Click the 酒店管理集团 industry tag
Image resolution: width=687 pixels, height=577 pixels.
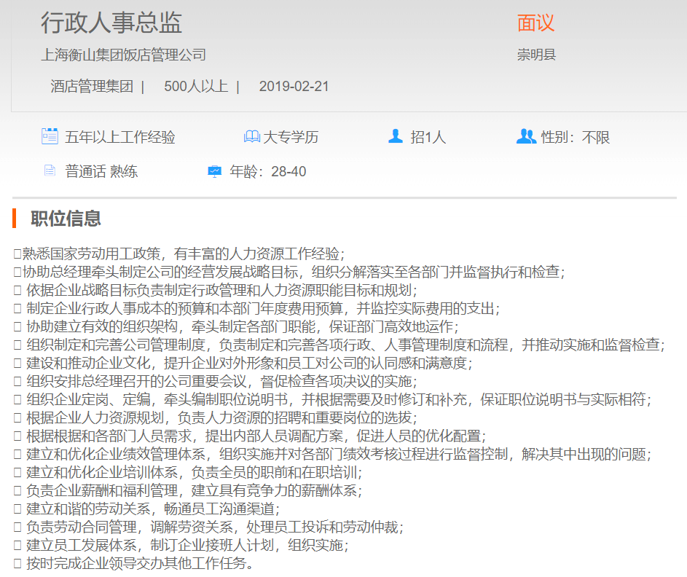[x=92, y=87]
